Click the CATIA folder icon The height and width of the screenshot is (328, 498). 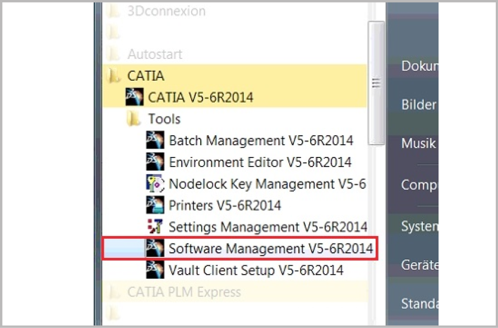point(114,76)
